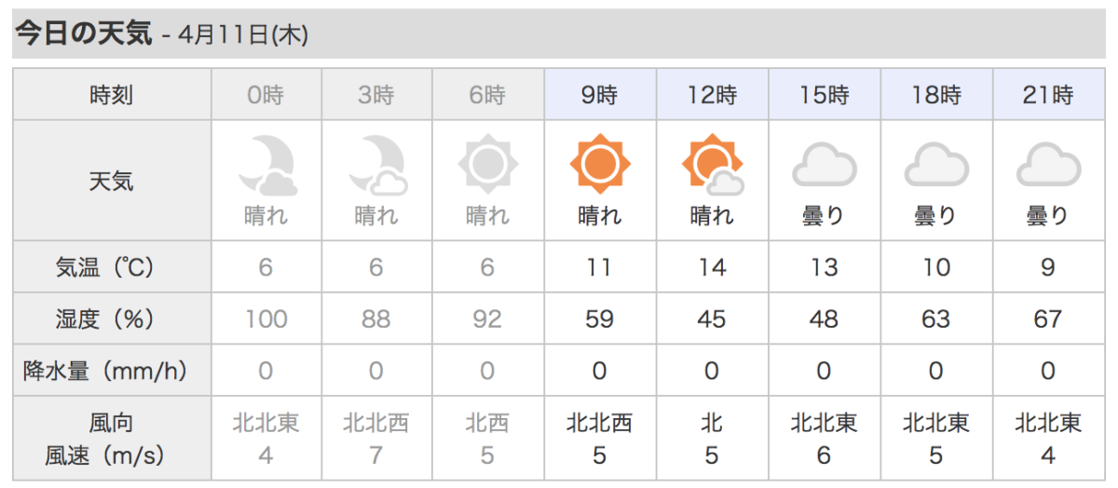
Task: Select the 風向 風速（m/s） row label
Action: [x=112, y=439]
